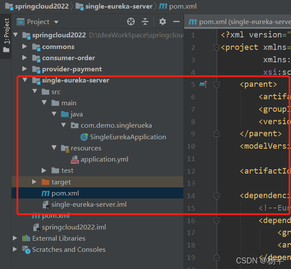The image size is (291, 269).
Task: Expand External Libraries node arrow
Action: click(15, 238)
